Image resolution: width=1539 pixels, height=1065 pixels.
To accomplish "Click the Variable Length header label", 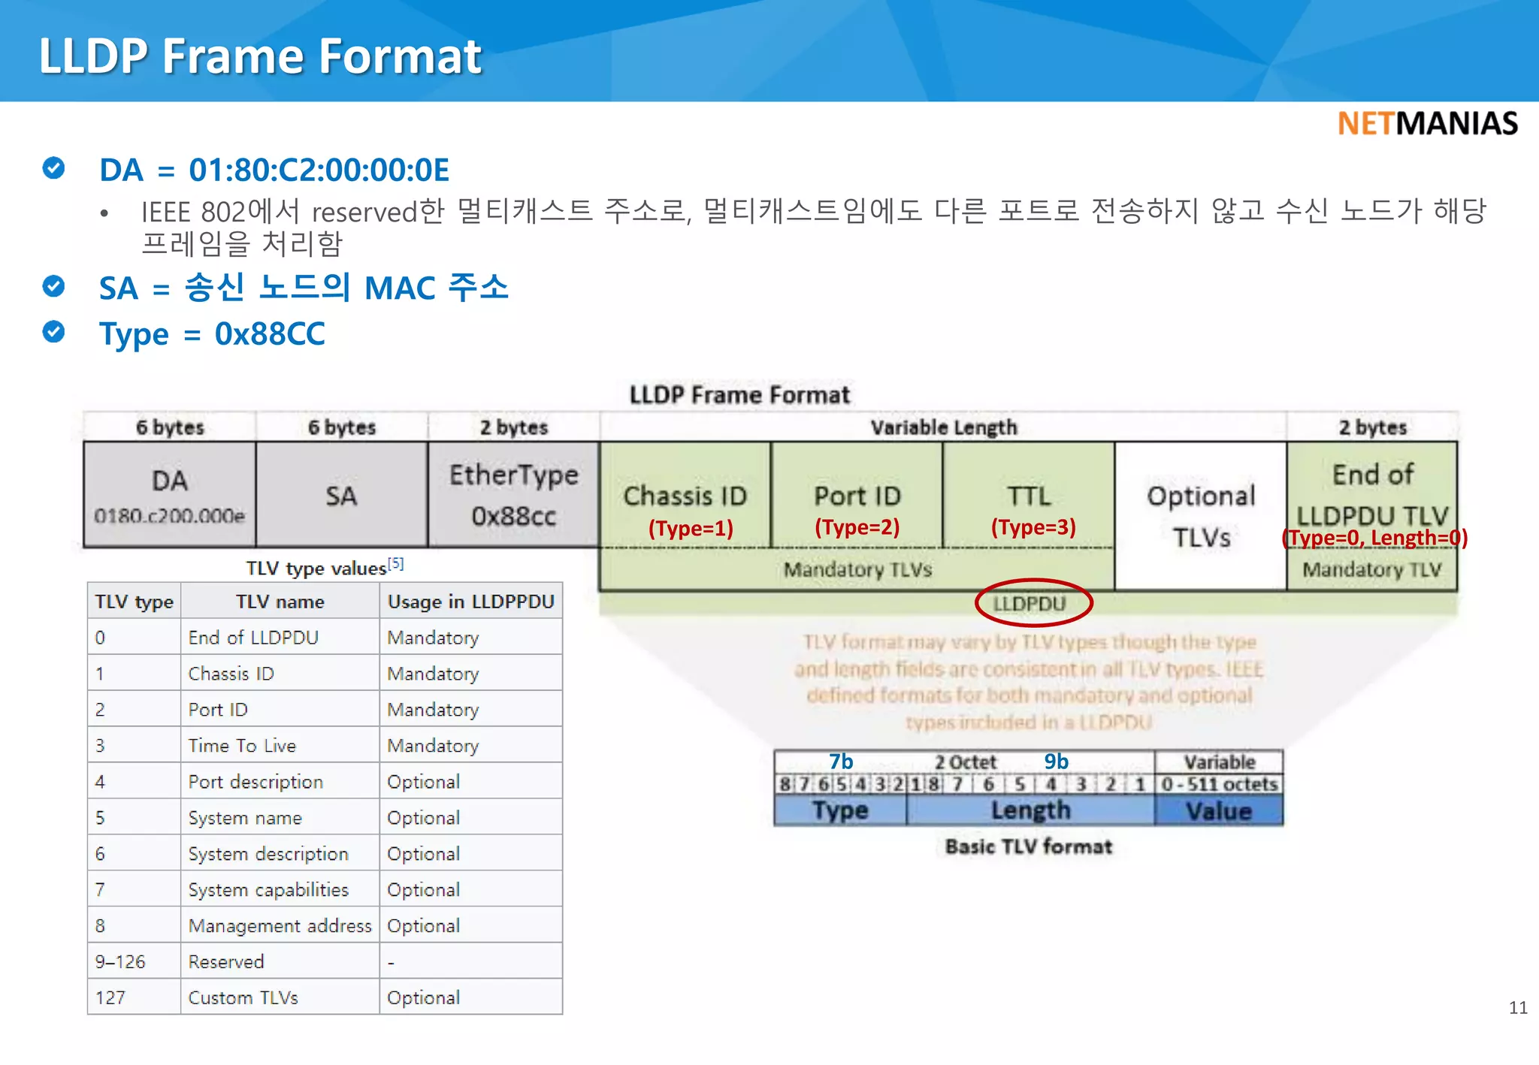I will pyautogui.click(x=944, y=427).
